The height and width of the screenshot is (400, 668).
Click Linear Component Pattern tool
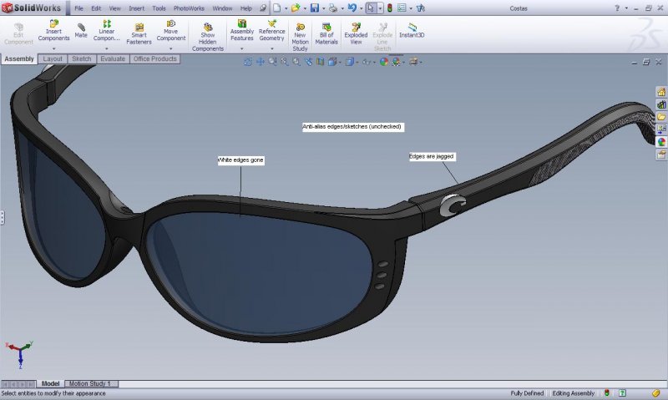[x=107, y=31]
